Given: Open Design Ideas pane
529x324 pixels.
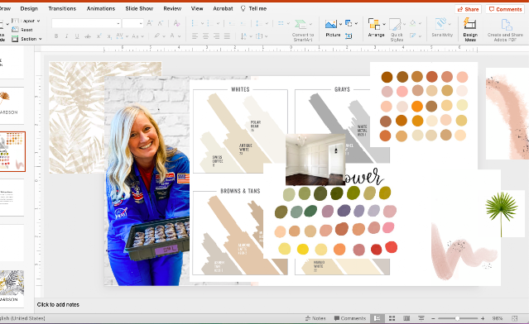Looking at the screenshot, I should pyautogui.click(x=470, y=30).
